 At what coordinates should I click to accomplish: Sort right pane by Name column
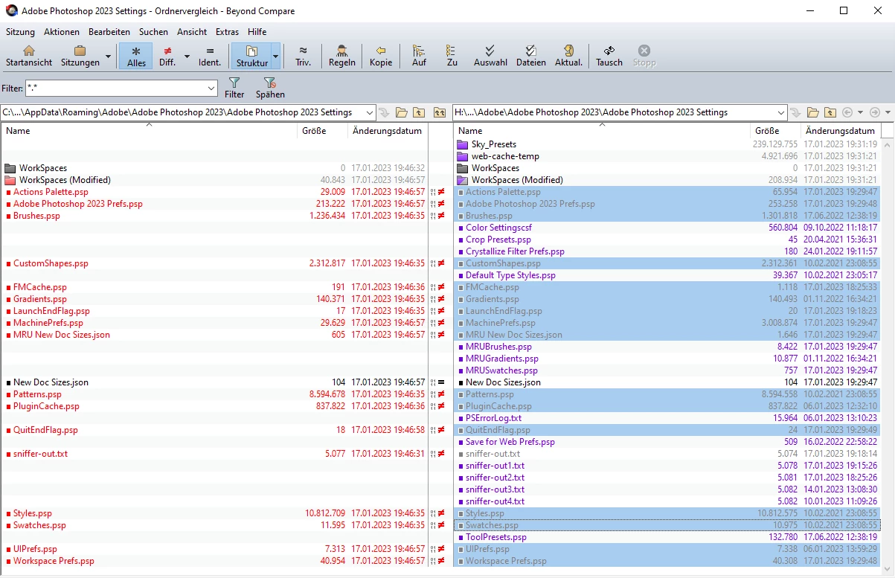[601, 131]
